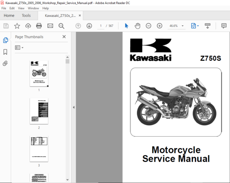The image size is (230, 183).
Task: Zoom out using the minus icon
Action: [148, 26]
